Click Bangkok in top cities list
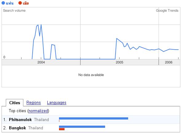 tap(18, 128)
